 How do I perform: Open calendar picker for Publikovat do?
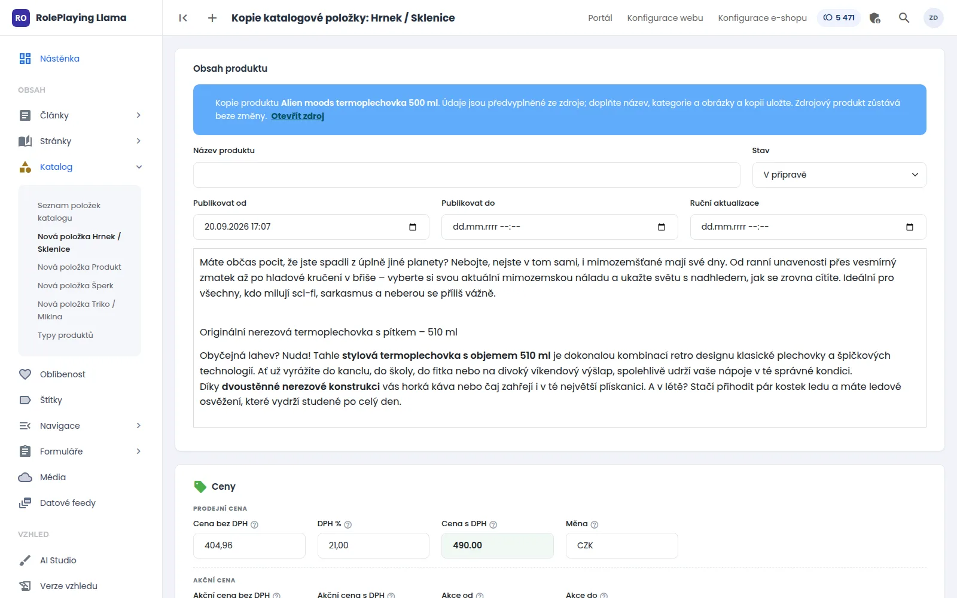662,227
